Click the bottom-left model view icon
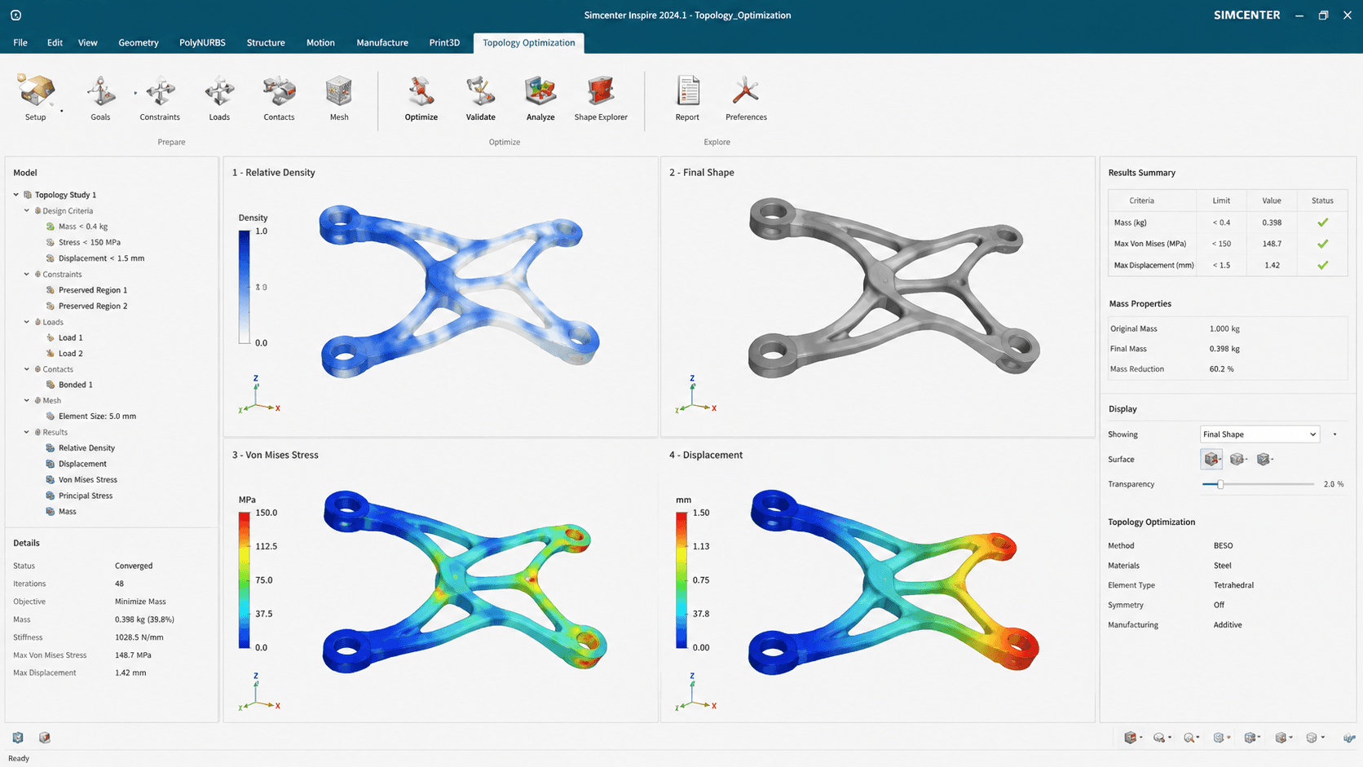This screenshot has width=1363, height=767. tap(18, 738)
